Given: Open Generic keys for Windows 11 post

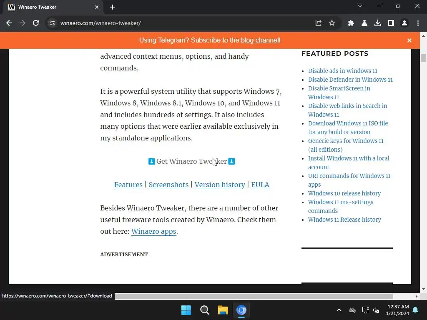Looking at the screenshot, I should [x=346, y=145].
